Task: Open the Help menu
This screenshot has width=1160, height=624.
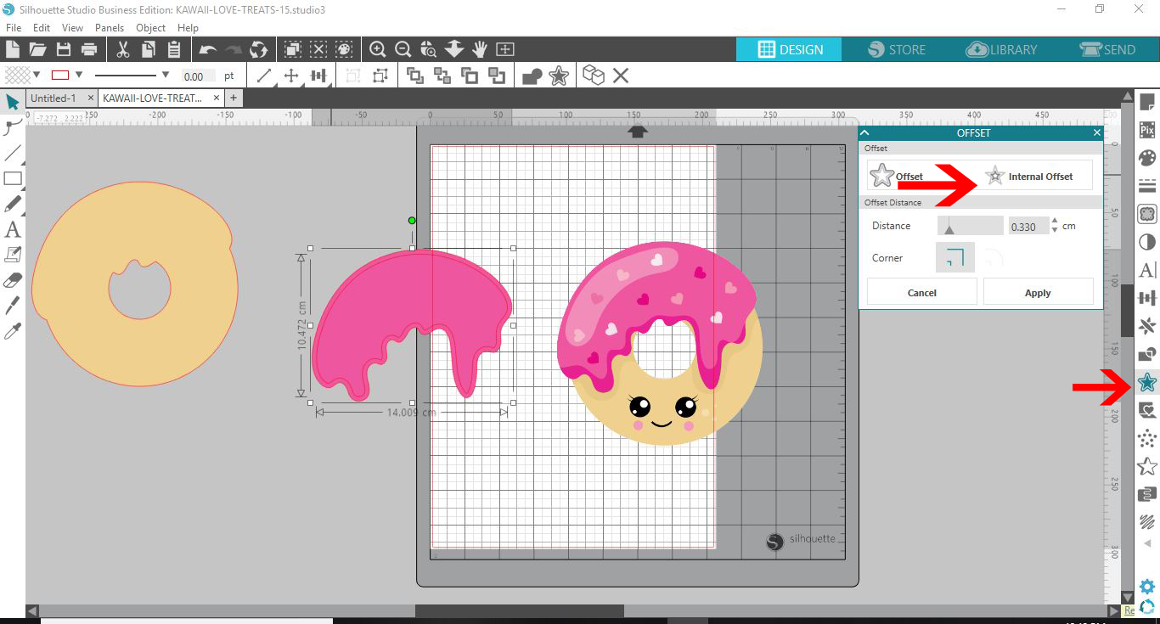Action: coord(188,28)
